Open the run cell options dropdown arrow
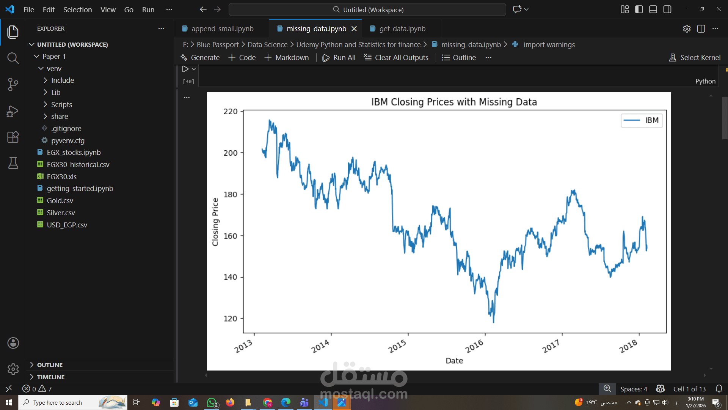This screenshot has width=728, height=410. (194, 69)
